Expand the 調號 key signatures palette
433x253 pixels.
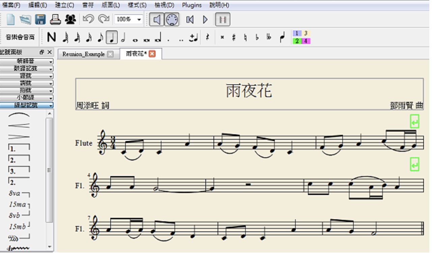27,83
